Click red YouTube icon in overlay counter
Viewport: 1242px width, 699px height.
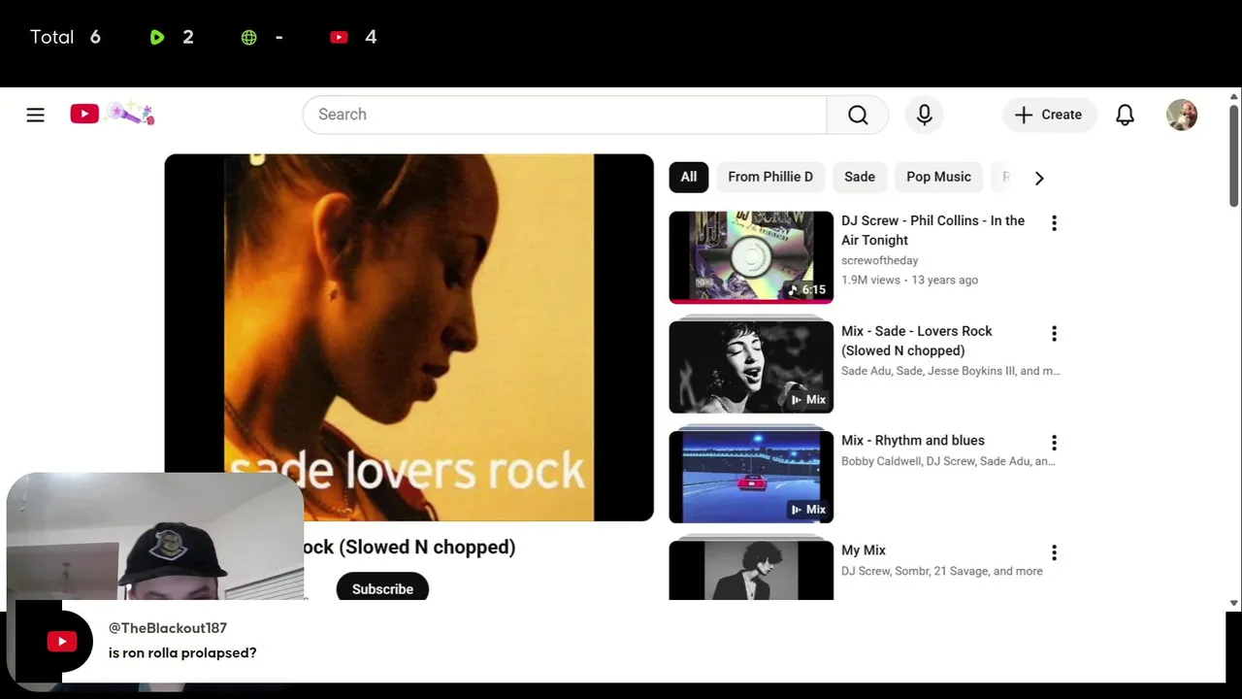(x=339, y=37)
